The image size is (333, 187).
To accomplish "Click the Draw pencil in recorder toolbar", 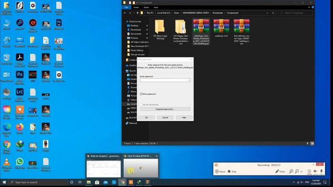I will pos(280,171).
